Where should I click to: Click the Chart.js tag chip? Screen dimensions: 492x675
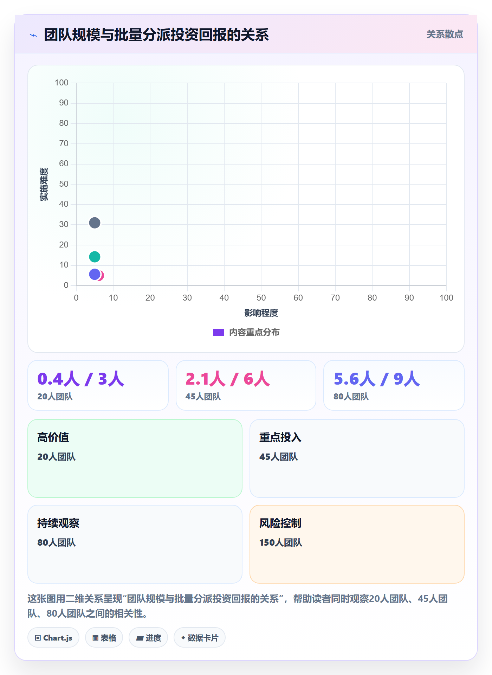point(53,638)
